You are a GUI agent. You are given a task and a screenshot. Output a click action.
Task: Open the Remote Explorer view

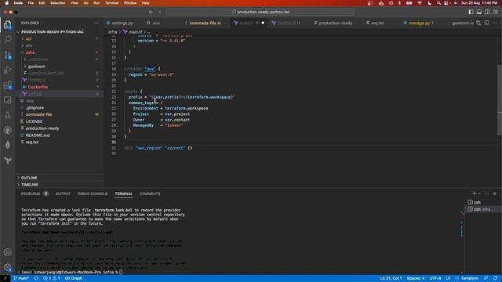(x=8, y=100)
